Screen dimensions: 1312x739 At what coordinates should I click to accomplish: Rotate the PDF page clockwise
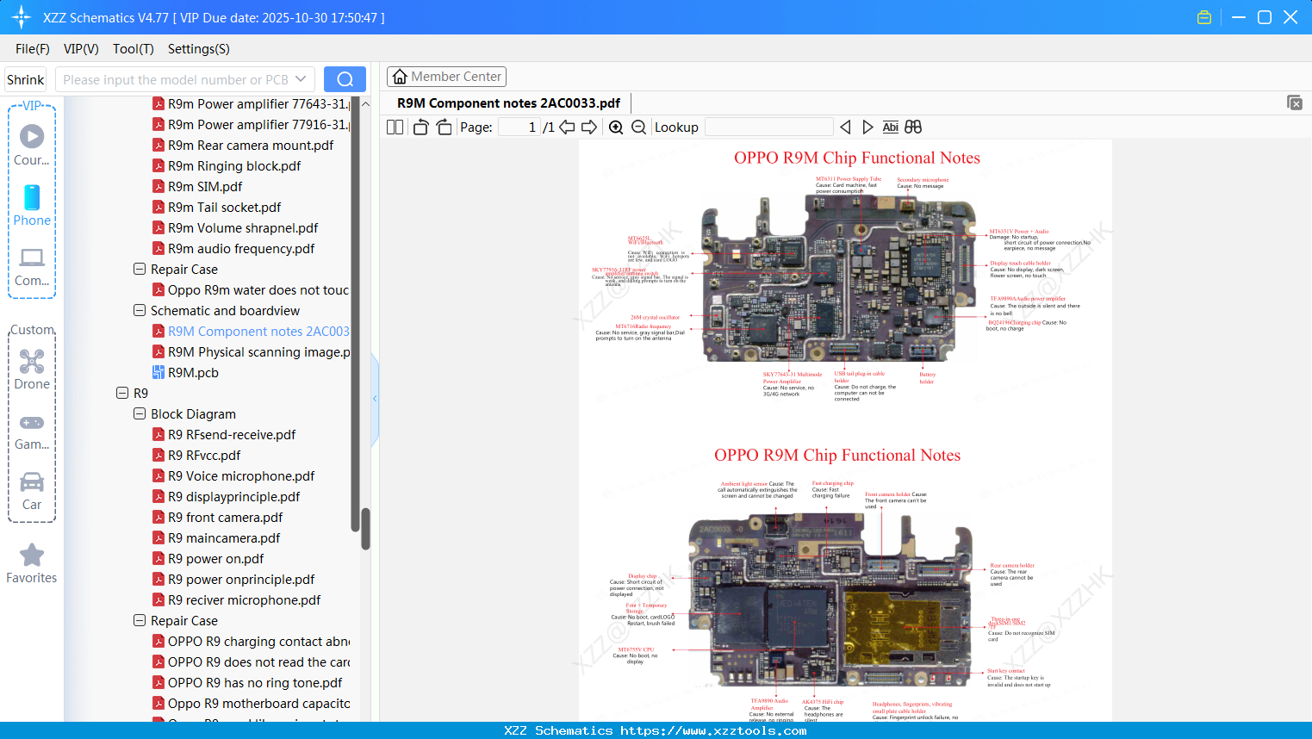click(x=443, y=127)
